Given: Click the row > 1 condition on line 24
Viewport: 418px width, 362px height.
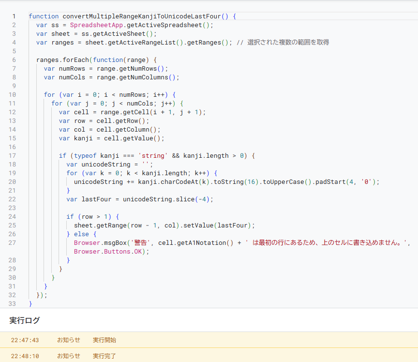Looking at the screenshot, I should point(95,217).
